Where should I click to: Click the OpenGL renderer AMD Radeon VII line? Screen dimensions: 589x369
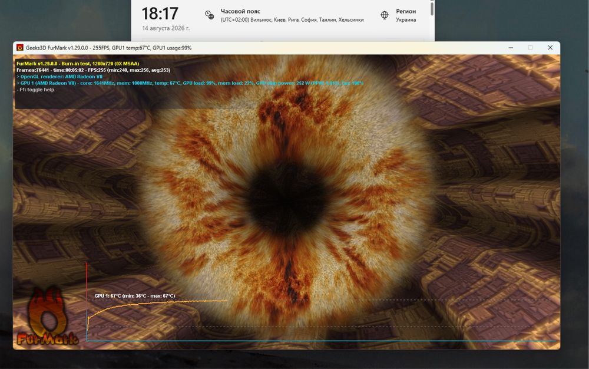59,76
